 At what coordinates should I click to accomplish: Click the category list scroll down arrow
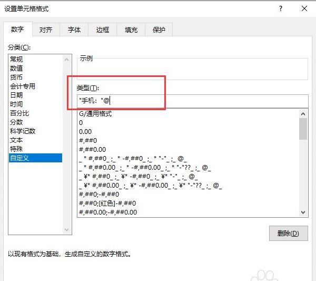67,229
